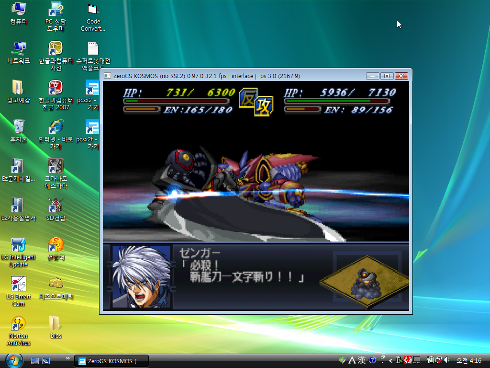Click the Show Desktop quick launch icon

coord(34,361)
